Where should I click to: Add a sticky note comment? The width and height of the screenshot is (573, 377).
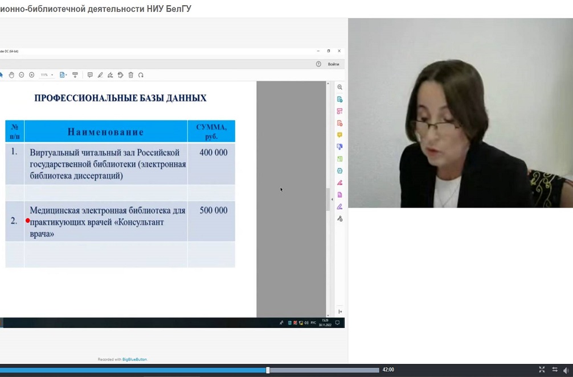[90, 75]
